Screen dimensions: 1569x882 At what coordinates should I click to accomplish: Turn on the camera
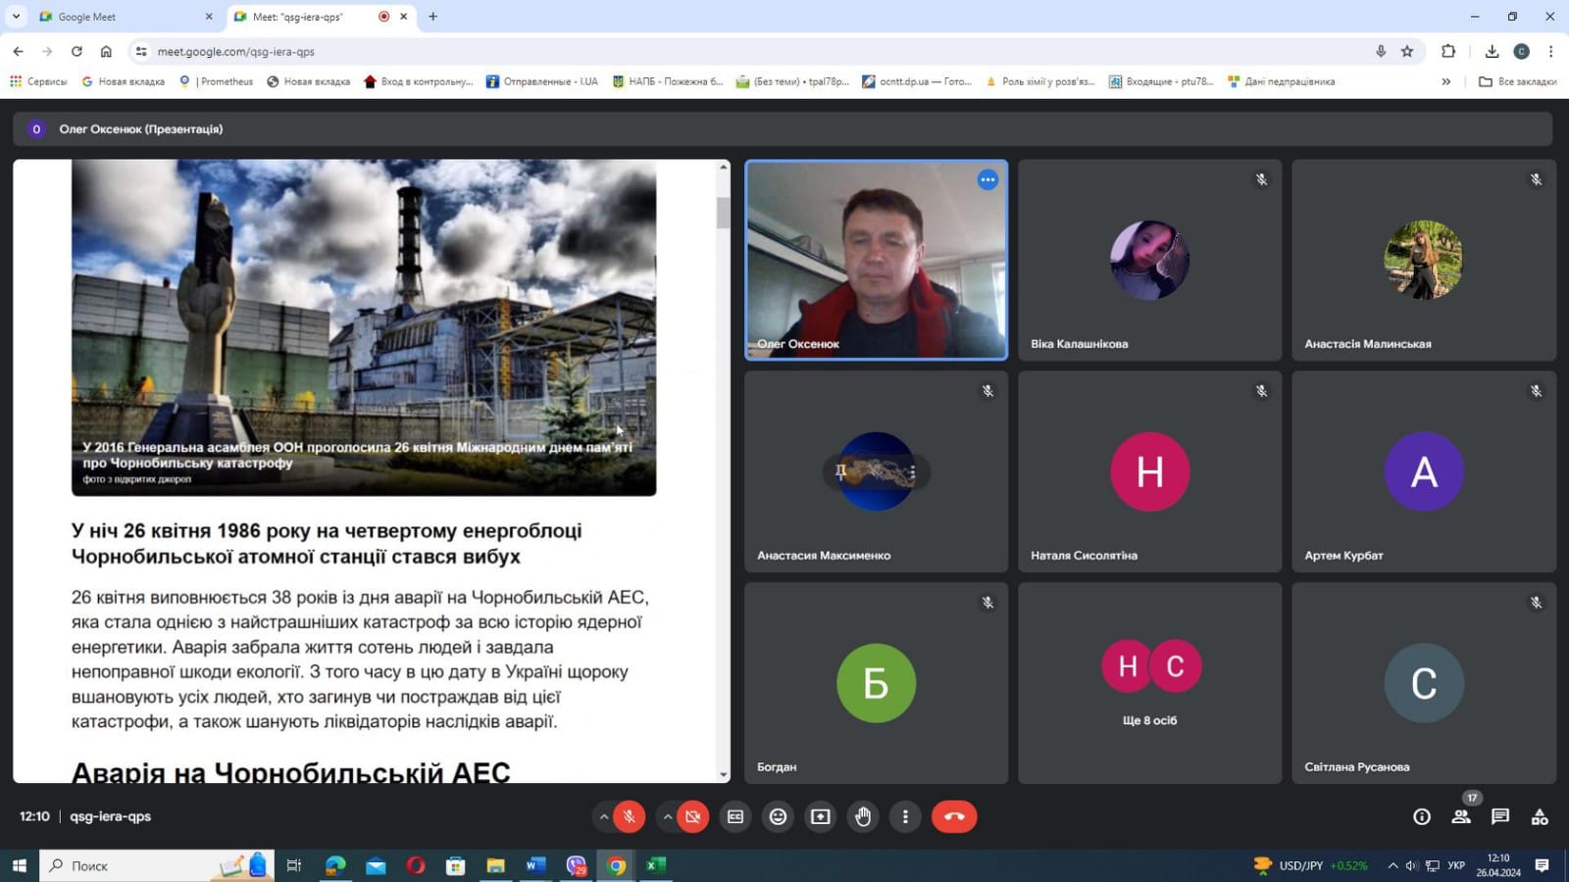pyautogui.click(x=692, y=816)
